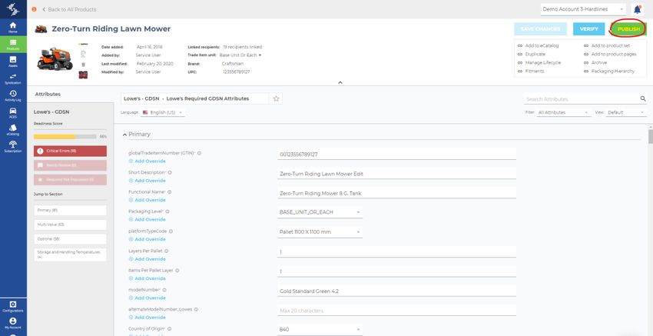
Task: Show Critical Errors list
Action: 70,151
